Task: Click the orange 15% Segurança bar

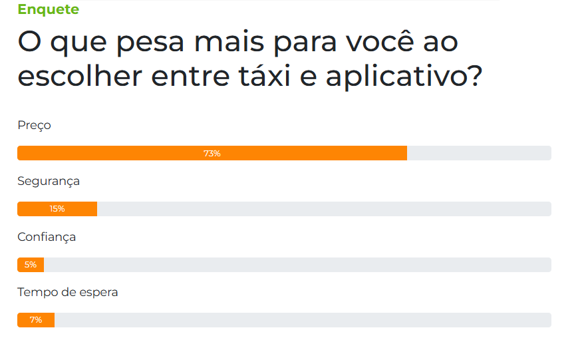Action: click(57, 209)
